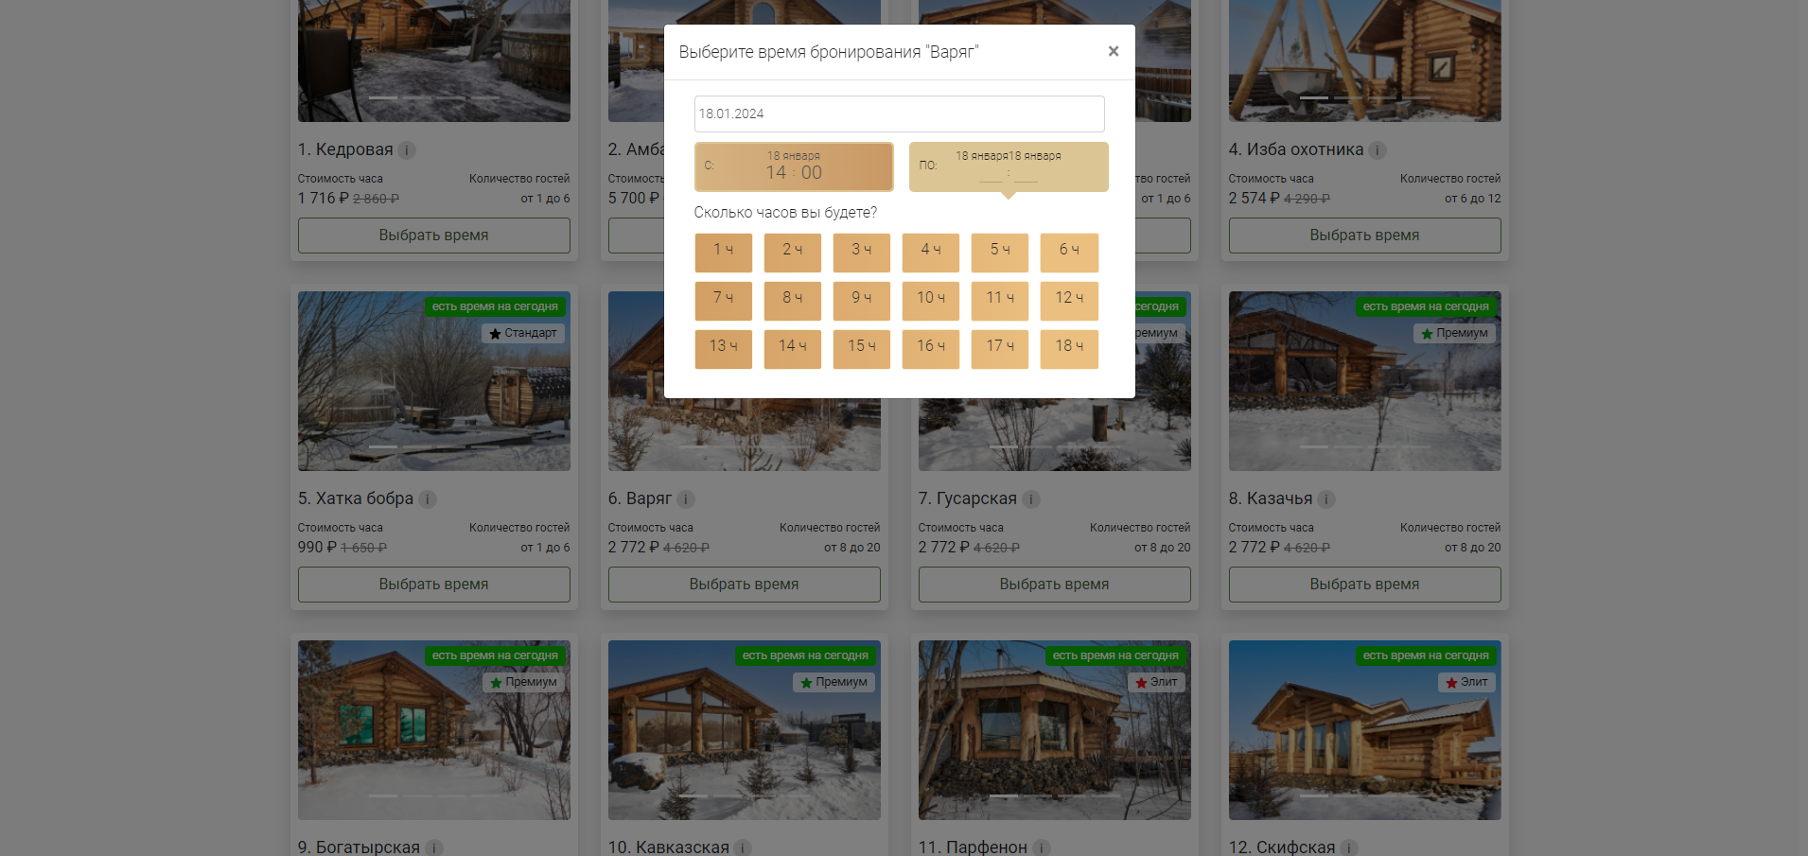Open info icon next to Богатырская

click(x=433, y=847)
